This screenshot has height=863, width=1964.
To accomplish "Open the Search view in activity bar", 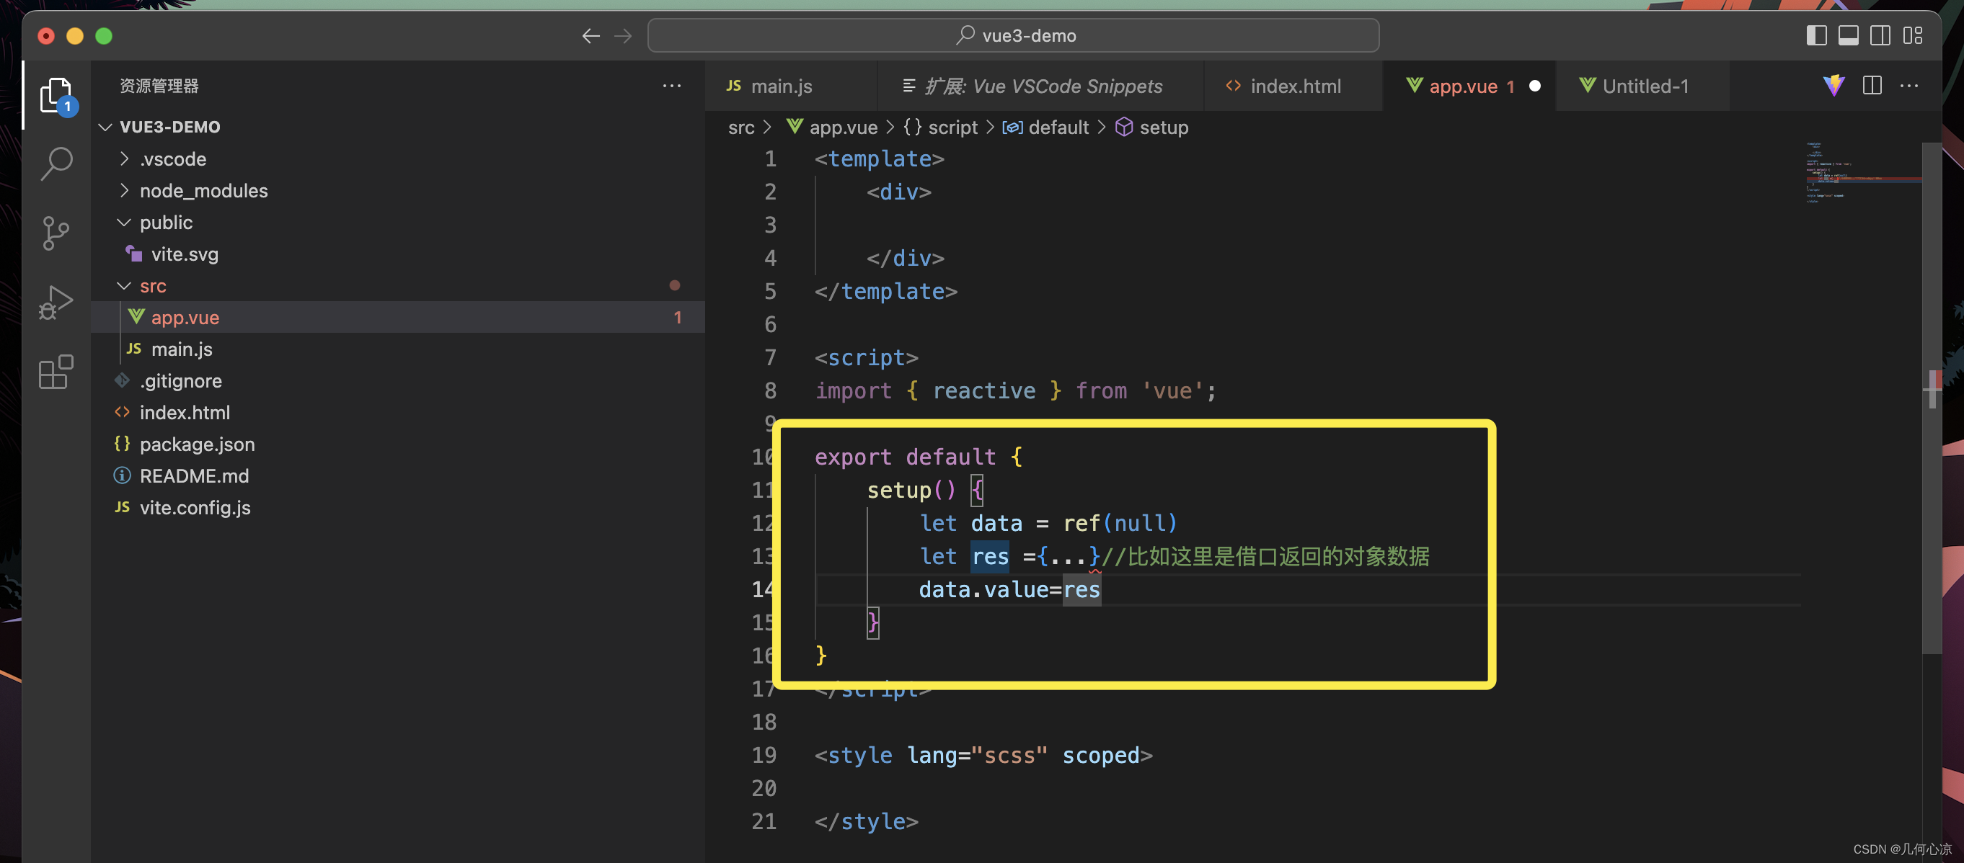I will tap(56, 163).
